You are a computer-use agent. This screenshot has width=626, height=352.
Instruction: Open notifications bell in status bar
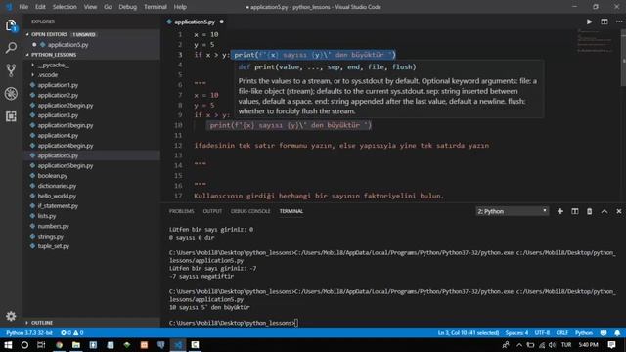pos(617,332)
